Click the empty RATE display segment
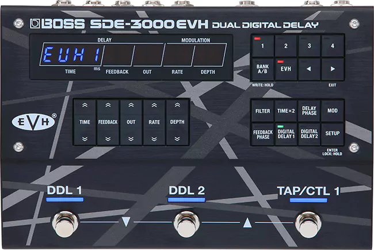The width and height of the screenshot is (374, 250). click(179, 55)
